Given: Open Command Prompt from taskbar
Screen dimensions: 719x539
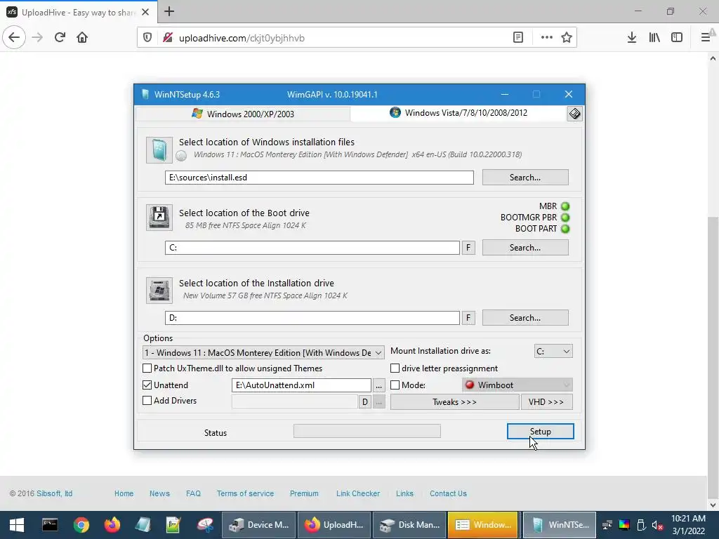Looking at the screenshot, I should [50, 525].
